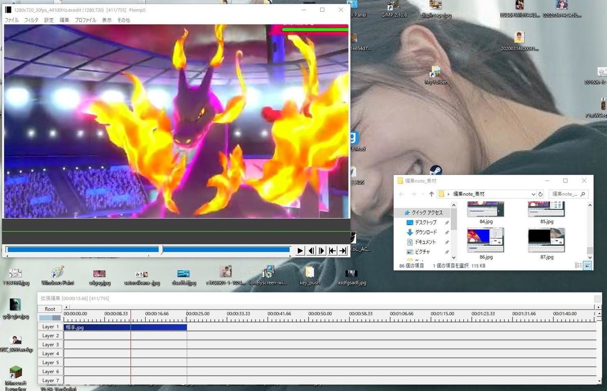Open the My Folder desktop shortcut

pyautogui.click(x=436, y=75)
